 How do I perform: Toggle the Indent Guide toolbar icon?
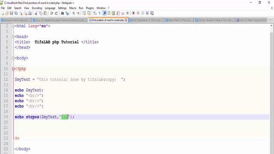pos(104,13)
